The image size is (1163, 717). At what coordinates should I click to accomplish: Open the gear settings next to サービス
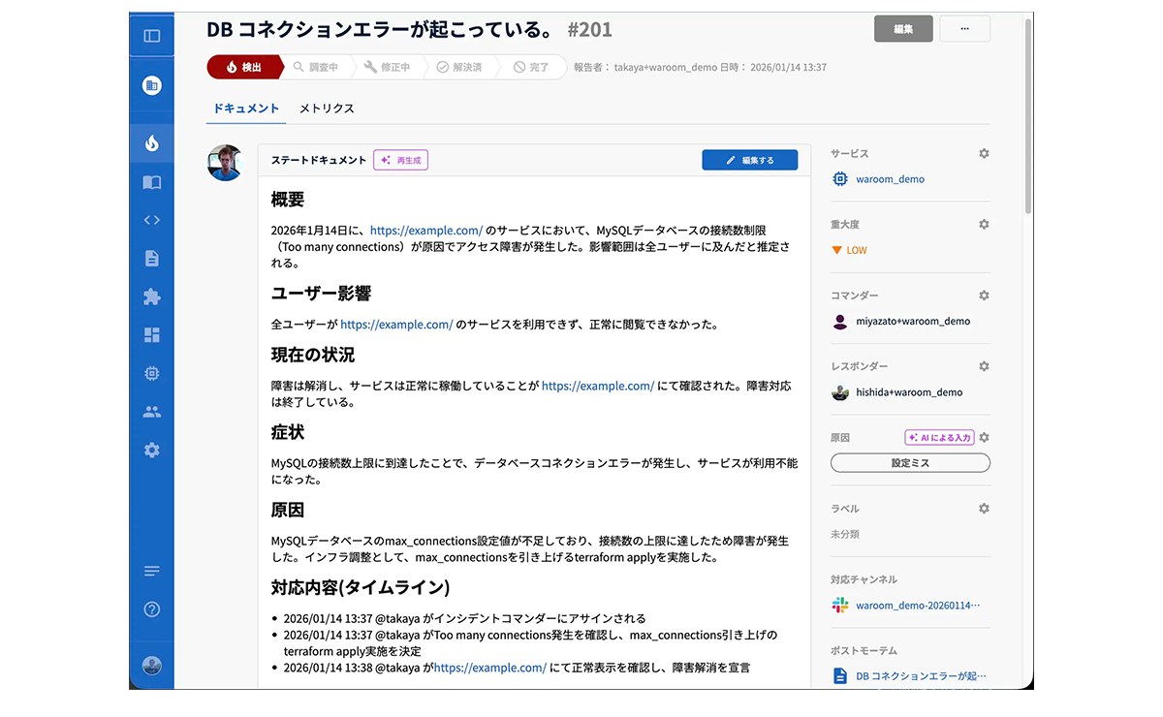pyautogui.click(x=984, y=153)
